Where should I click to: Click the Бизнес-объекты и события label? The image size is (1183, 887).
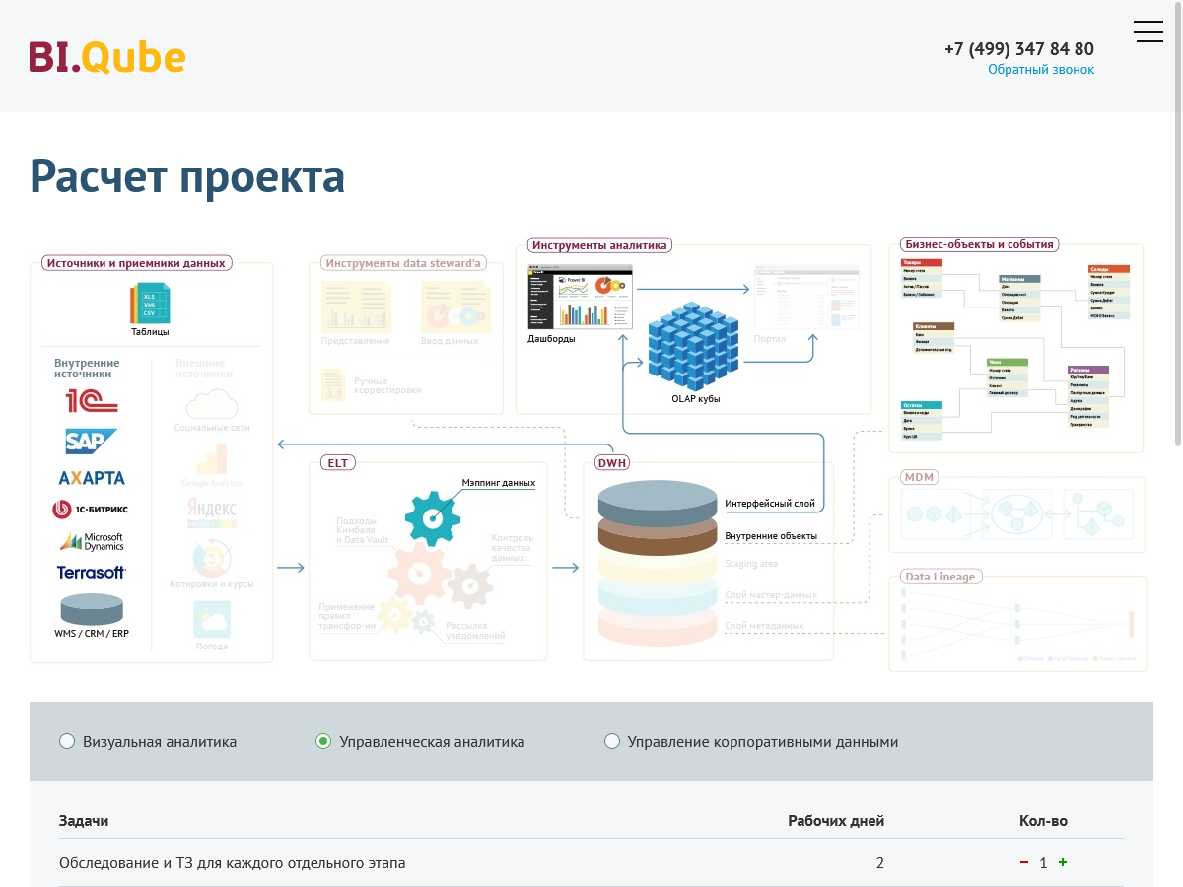point(979,244)
